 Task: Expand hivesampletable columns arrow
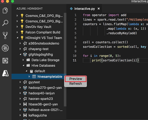[29, 76]
